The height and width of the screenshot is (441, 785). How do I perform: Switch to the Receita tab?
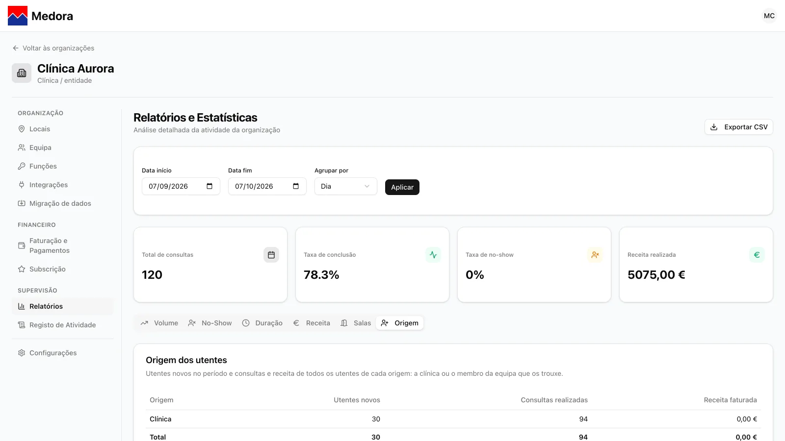[312, 323]
